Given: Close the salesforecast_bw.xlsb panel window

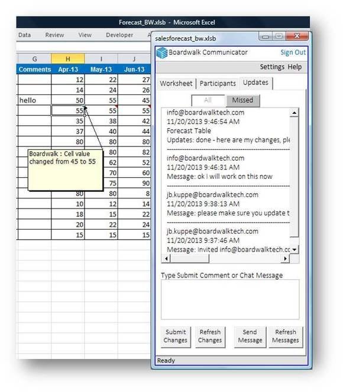Looking at the screenshot, I should pyautogui.click(x=297, y=36).
